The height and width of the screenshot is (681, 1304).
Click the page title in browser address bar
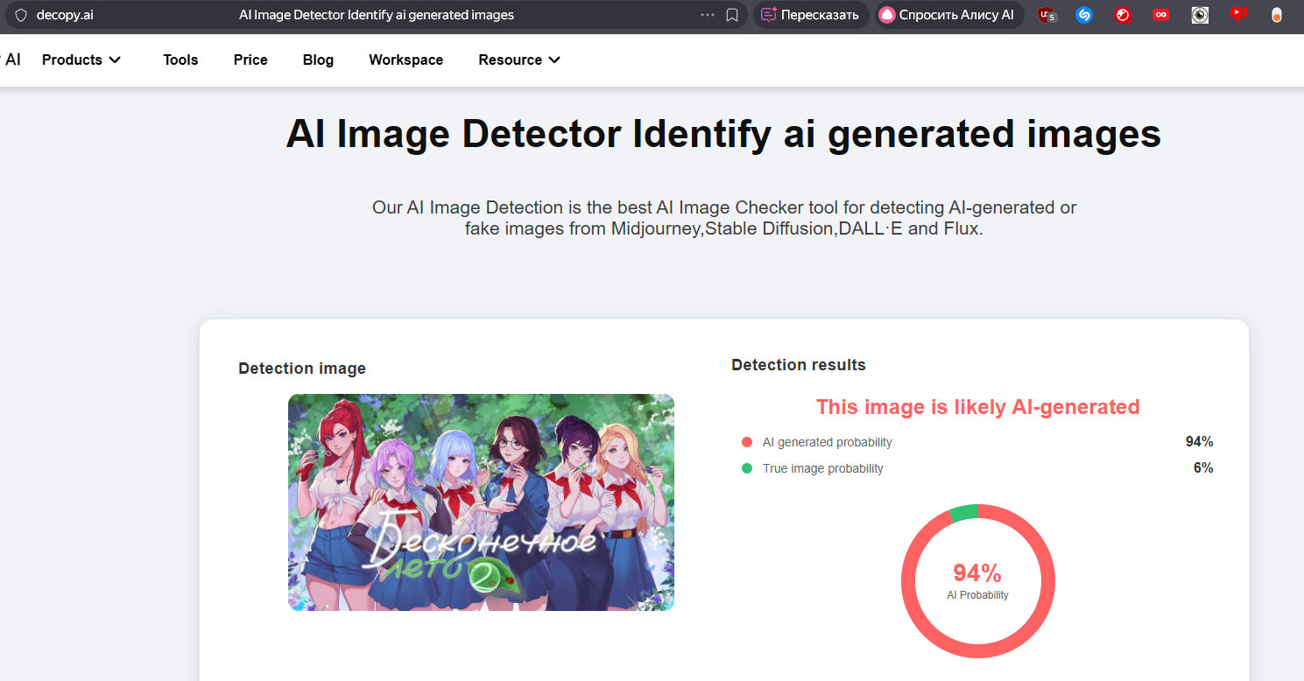pos(377,15)
